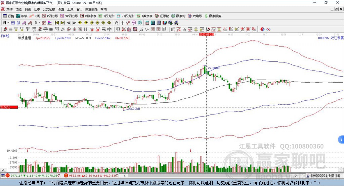Image resolution: width=344 pixels, height=186 pixels.
Task: Click the red circular crosshair target icon
Action: click(x=69, y=30)
